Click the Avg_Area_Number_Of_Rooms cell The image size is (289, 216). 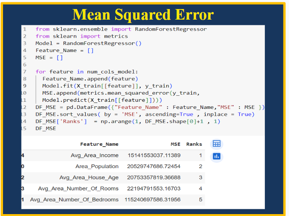pos(78,188)
